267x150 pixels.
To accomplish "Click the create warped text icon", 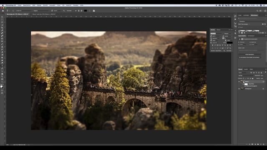I will [90, 11].
